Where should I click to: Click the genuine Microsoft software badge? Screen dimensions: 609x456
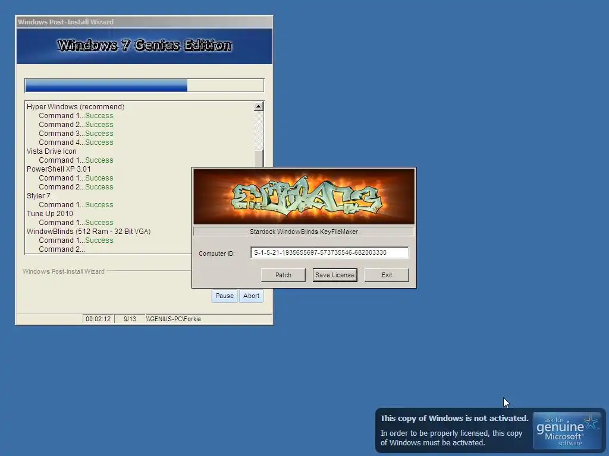[566, 431]
